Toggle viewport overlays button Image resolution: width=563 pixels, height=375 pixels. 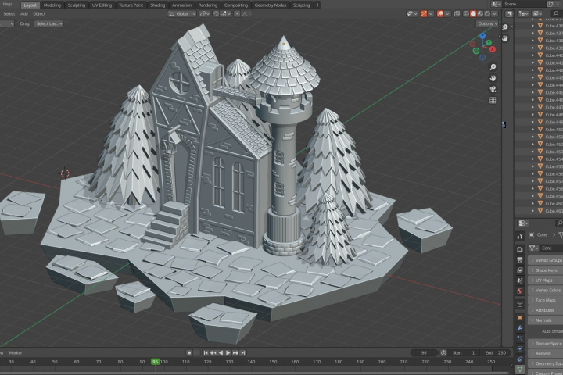pyautogui.click(x=440, y=13)
